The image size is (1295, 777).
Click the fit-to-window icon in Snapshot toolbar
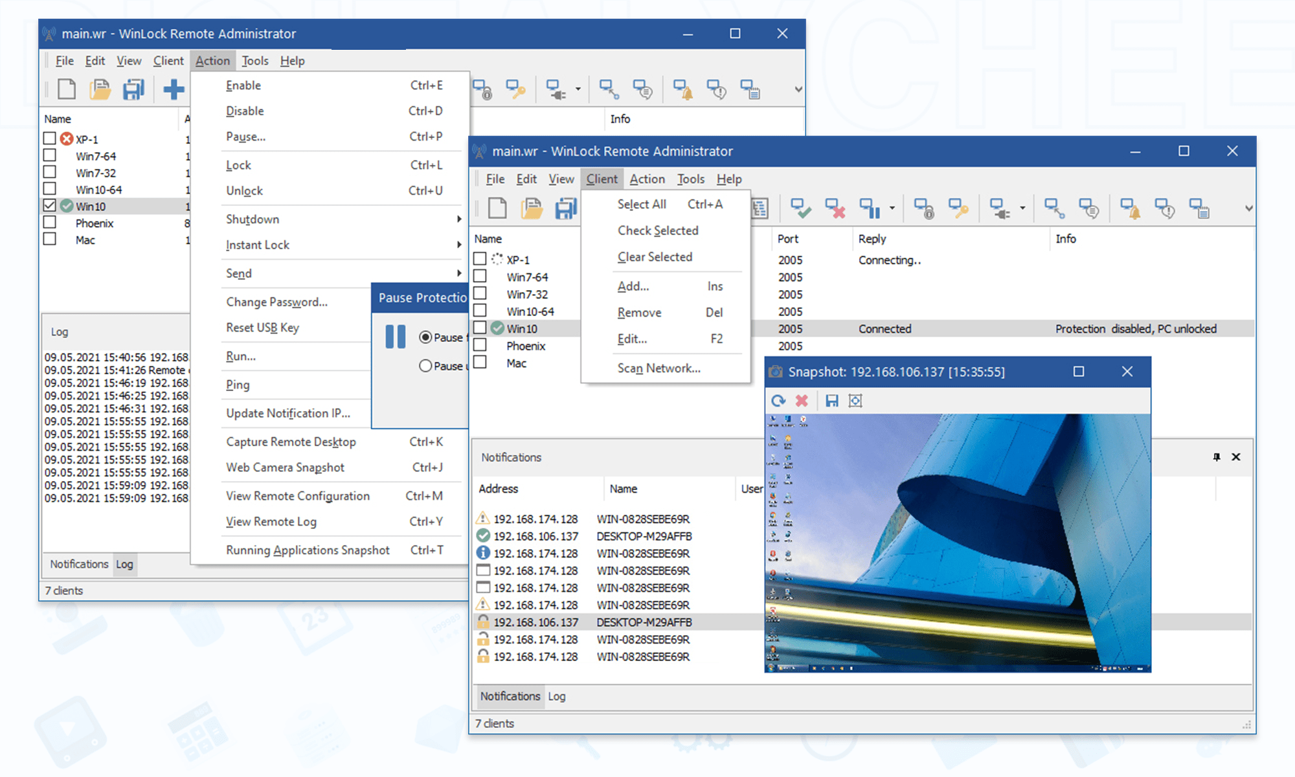click(x=855, y=401)
